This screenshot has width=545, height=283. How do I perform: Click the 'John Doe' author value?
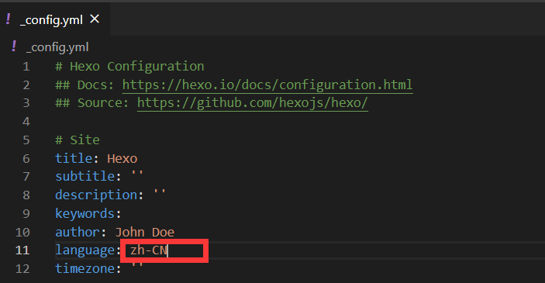[x=145, y=232]
